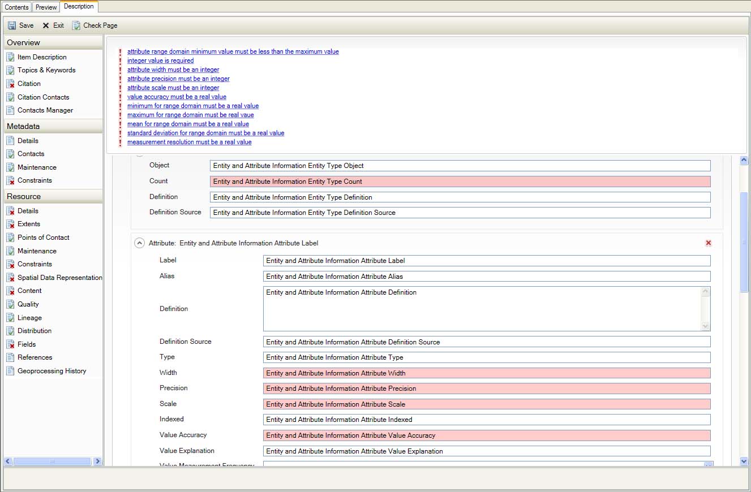Click the Resource Maintenance page icon

[x=10, y=251]
